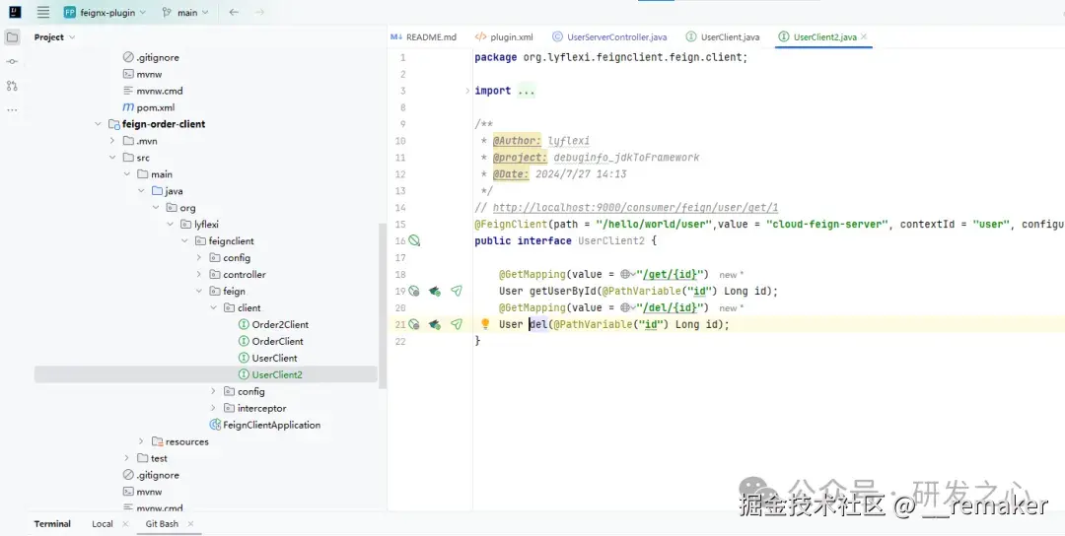This screenshot has width=1065, height=536.
Task: Click the lightbulb intention icon on line 21
Action: (485, 324)
